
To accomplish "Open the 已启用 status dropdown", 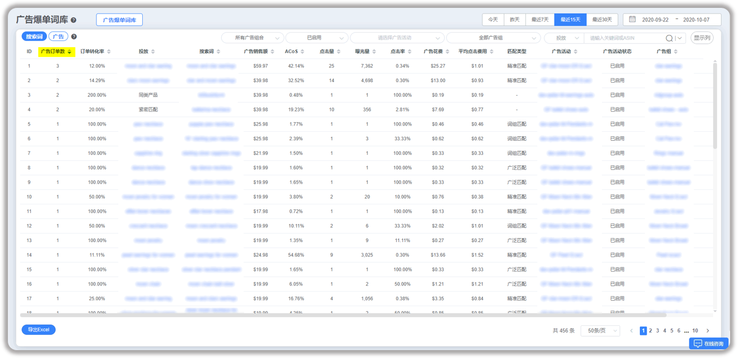I will tap(316, 38).
